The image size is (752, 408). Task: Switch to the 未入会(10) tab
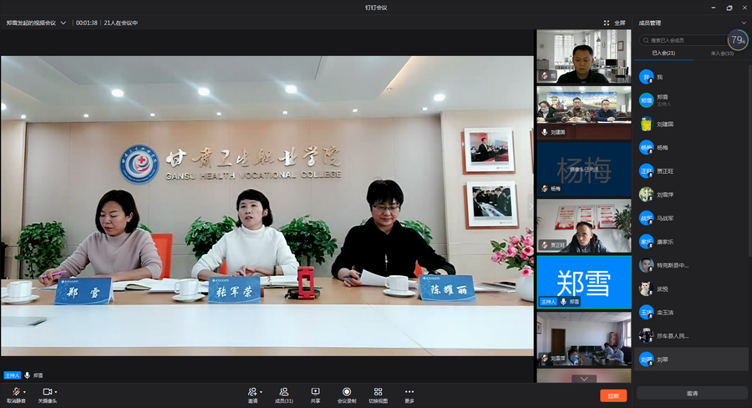[721, 54]
